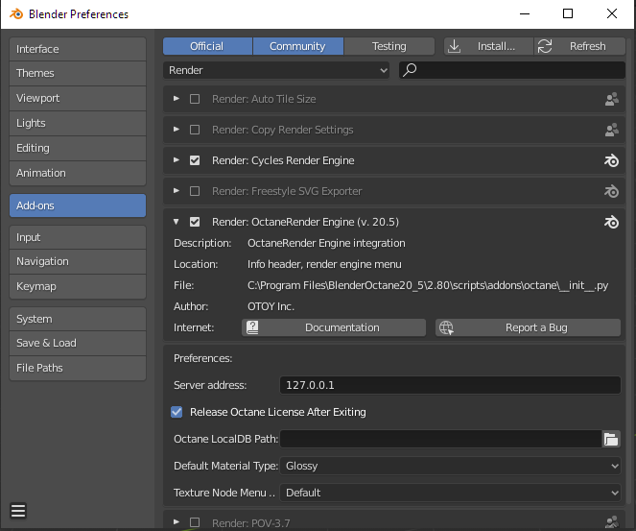Click the Server address input field
Screen dimensions: 636x531
coord(451,385)
